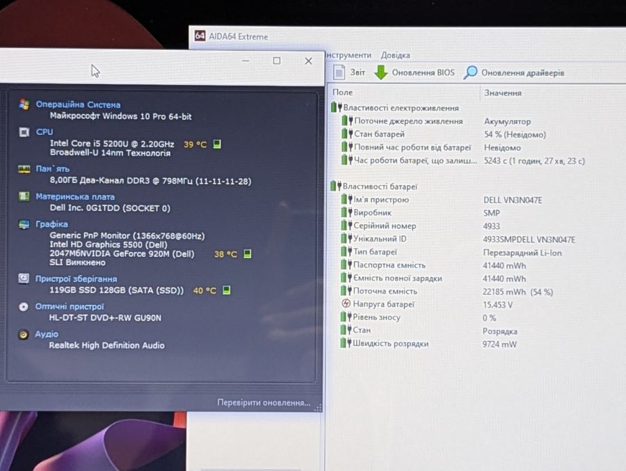
Task: Open the Аудіо section link
Action: (x=47, y=334)
